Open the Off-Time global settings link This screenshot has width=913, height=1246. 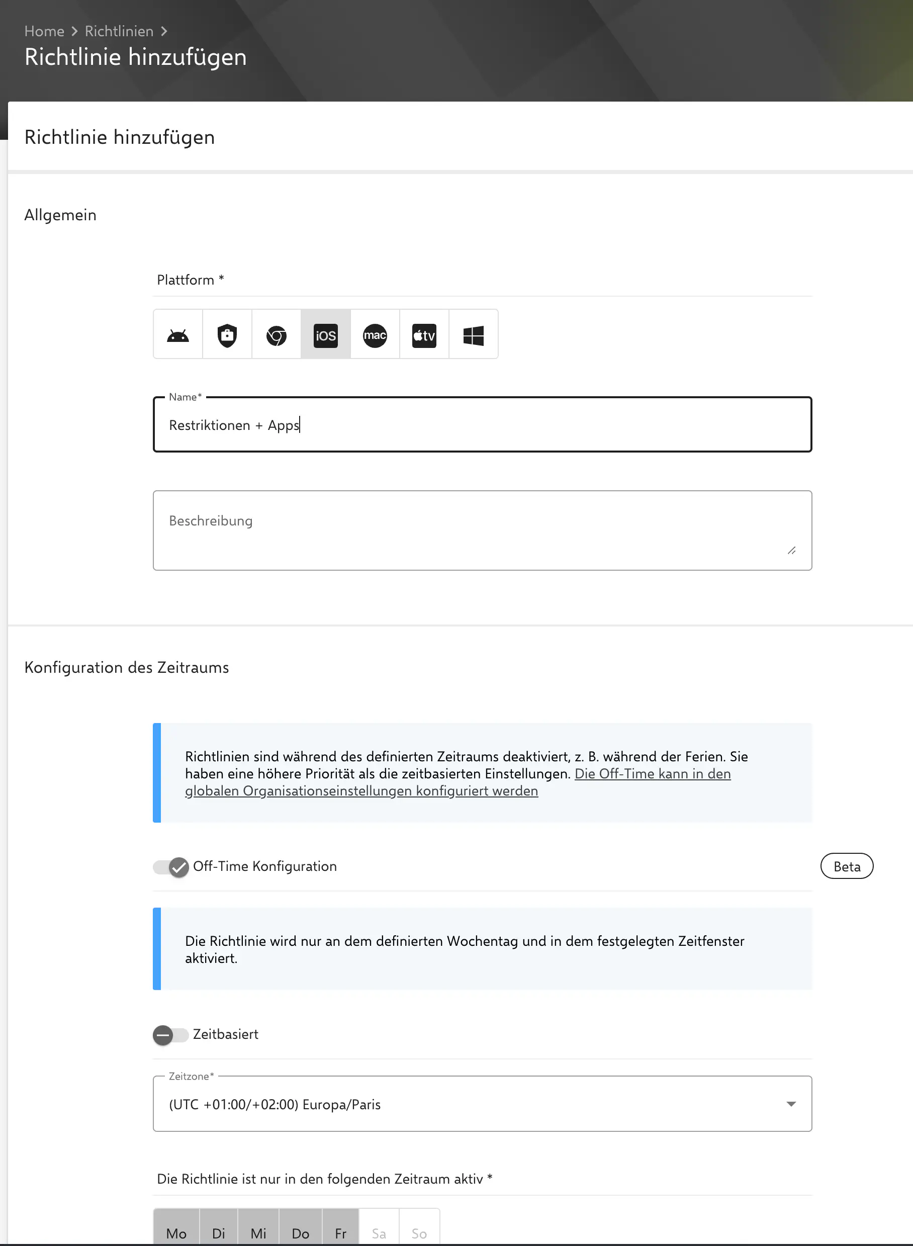coord(652,774)
